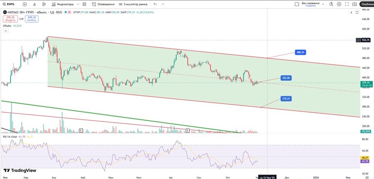The height and width of the screenshot is (179, 374).
Task: Start the Симулятор рынка replay mode
Action: pyautogui.click(x=133, y=4)
